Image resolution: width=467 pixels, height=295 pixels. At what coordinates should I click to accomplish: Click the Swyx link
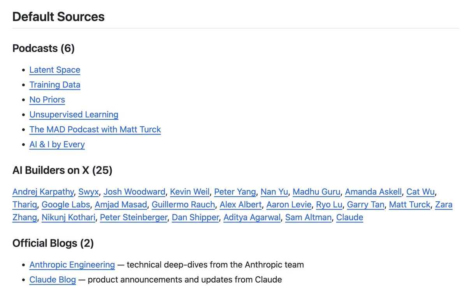[88, 192]
